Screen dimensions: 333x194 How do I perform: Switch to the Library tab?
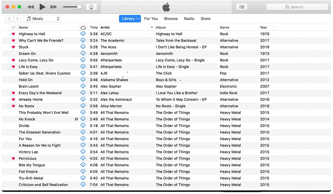[128, 19]
